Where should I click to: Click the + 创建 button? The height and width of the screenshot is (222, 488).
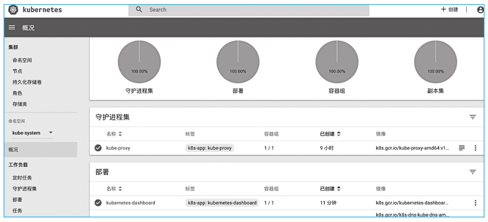point(449,10)
